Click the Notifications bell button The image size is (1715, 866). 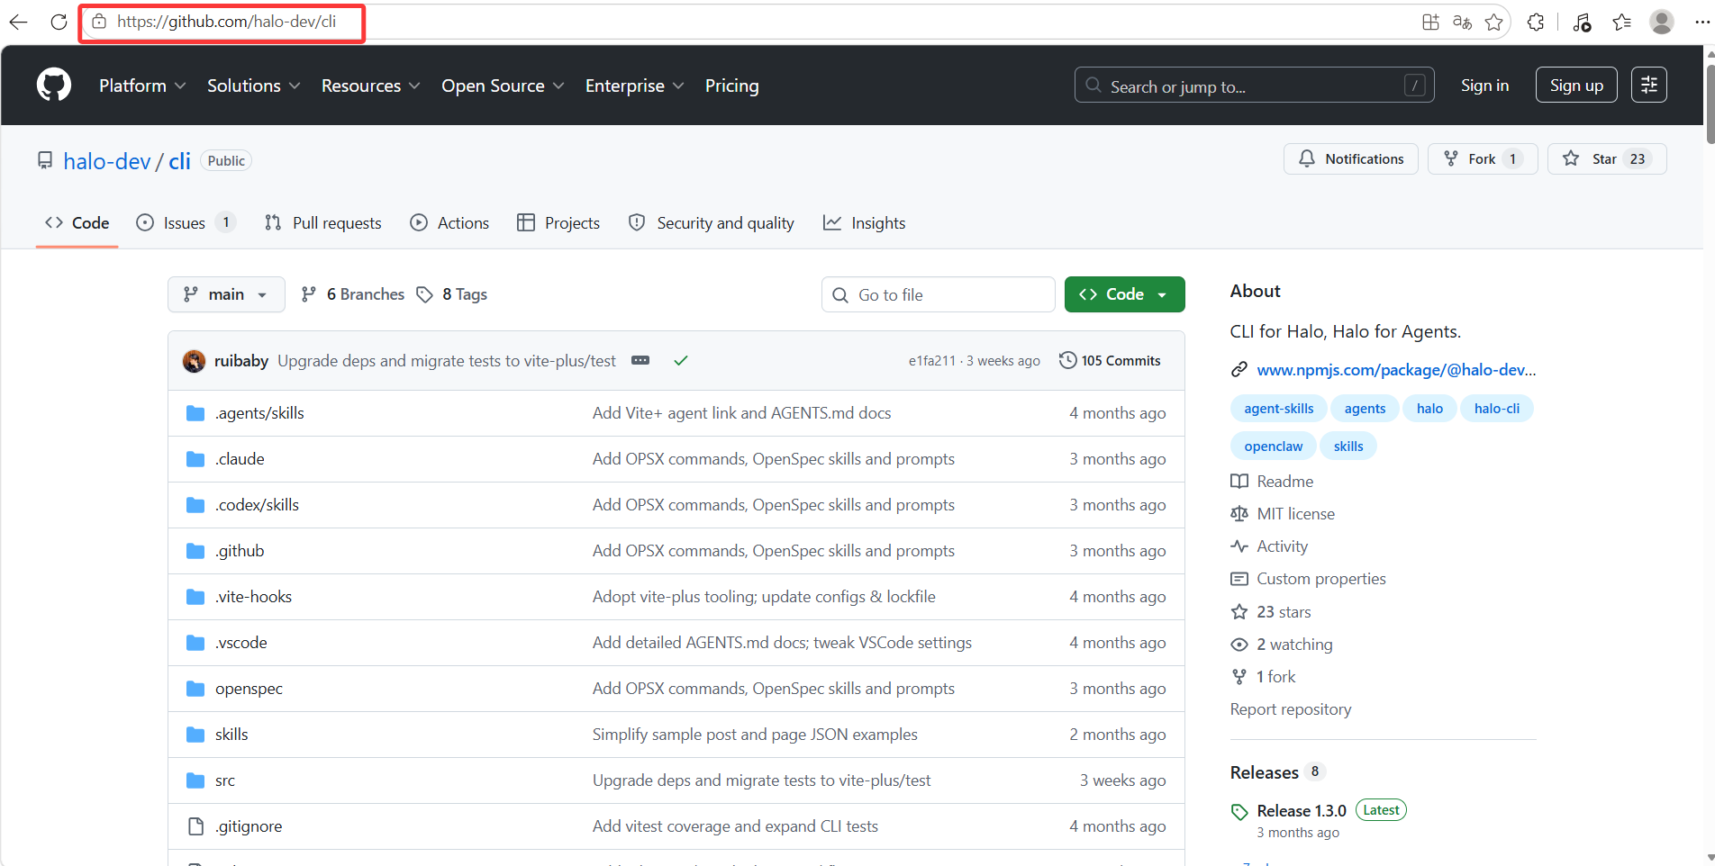[1350, 158]
